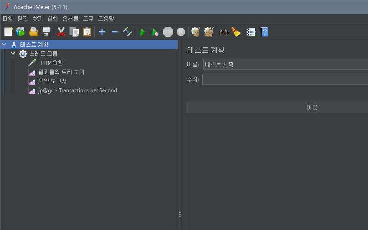The height and width of the screenshot is (230, 368).
Task: Select 요약 보고서 listener
Action: [52, 81]
